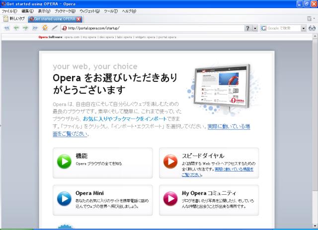Click the blue play button for Opera Mini
Image resolution: width=318 pixels, height=230 pixels.
[64, 199]
